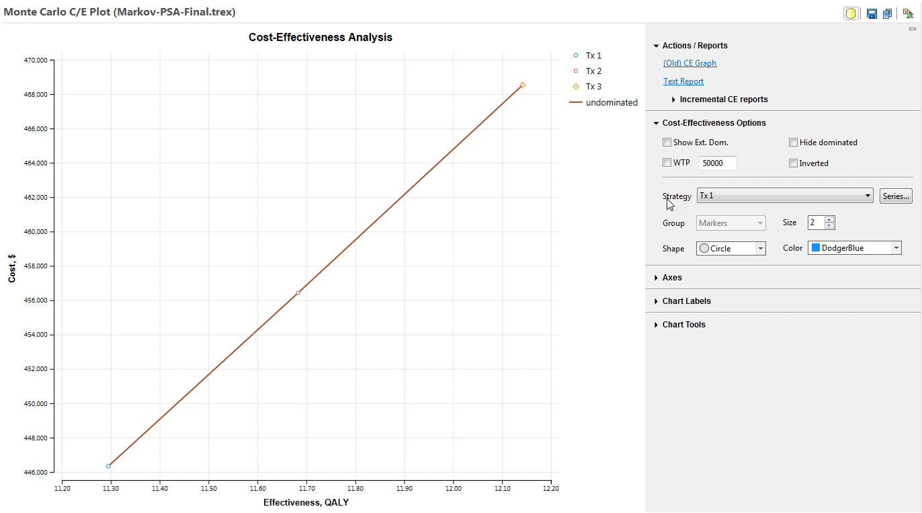922x513 pixels.
Task: Open the DodgerBlue color selector
Action: pos(896,247)
